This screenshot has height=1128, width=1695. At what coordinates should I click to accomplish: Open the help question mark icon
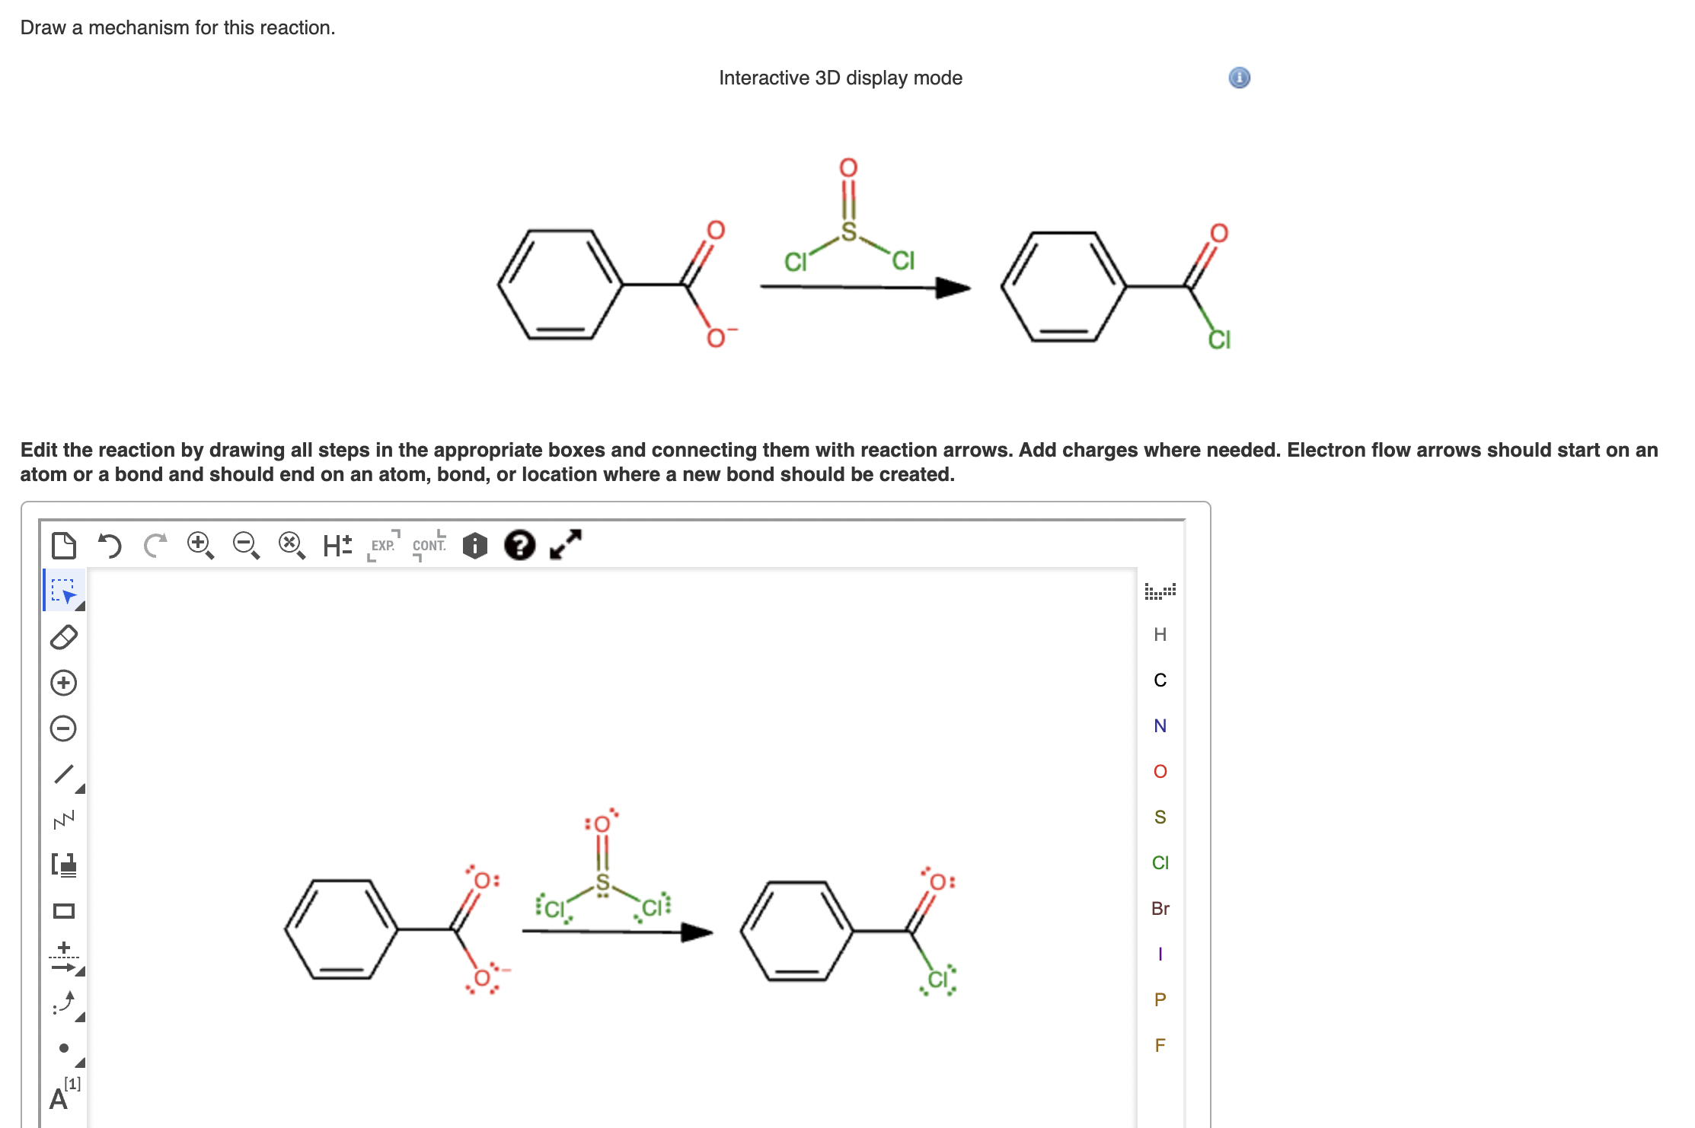tap(519, 546)
